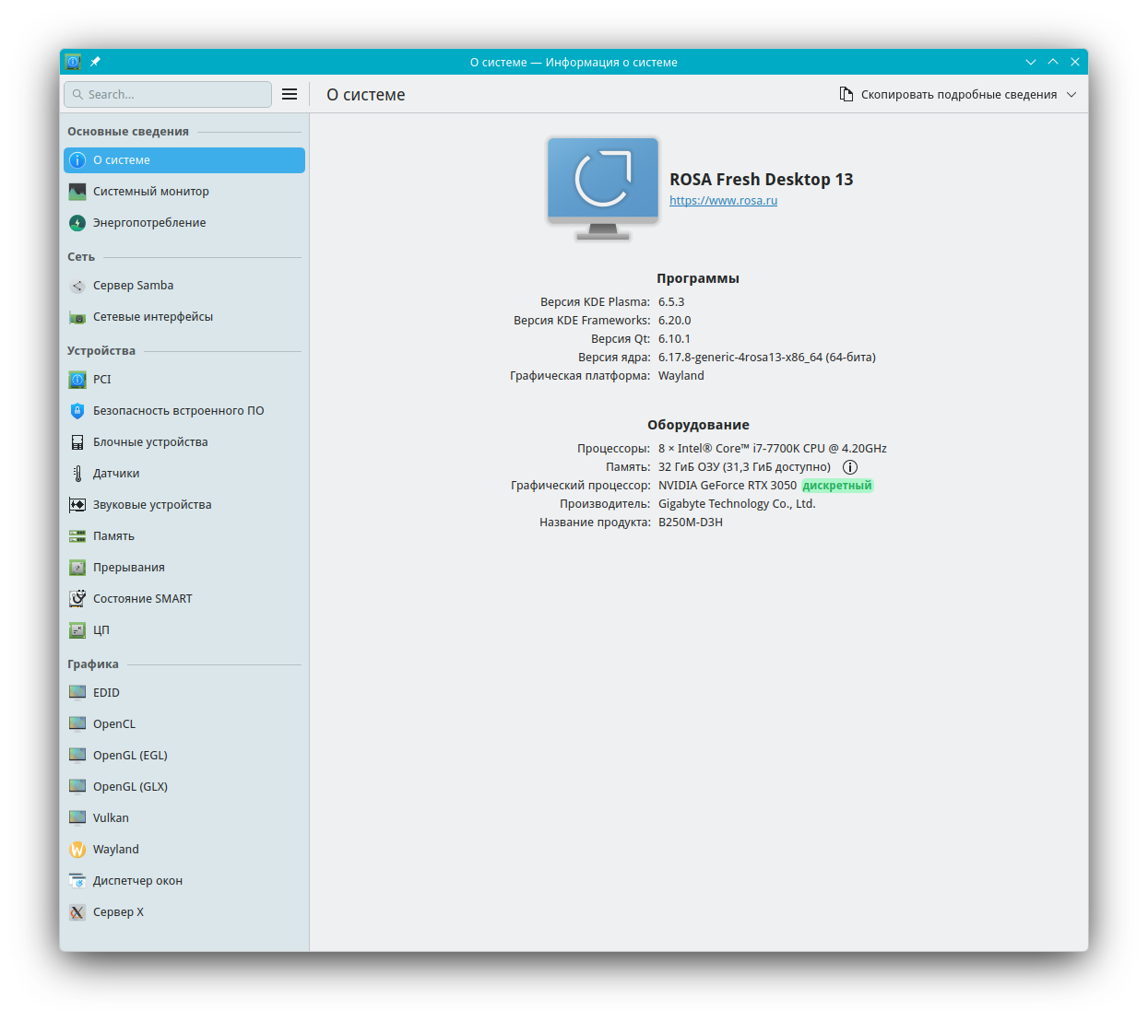Click Состояние SMART icon

77,599
